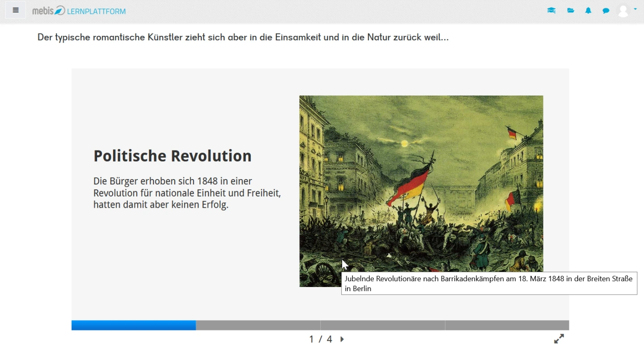Click the "1 / 4" slide counter
Image resolution: width=644 pixels, height=364 pixels.
(321, 339)
